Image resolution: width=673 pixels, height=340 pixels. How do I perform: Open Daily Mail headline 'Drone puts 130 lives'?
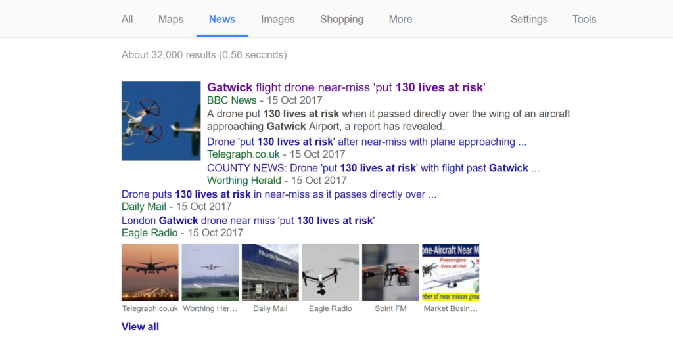point(279,194)
